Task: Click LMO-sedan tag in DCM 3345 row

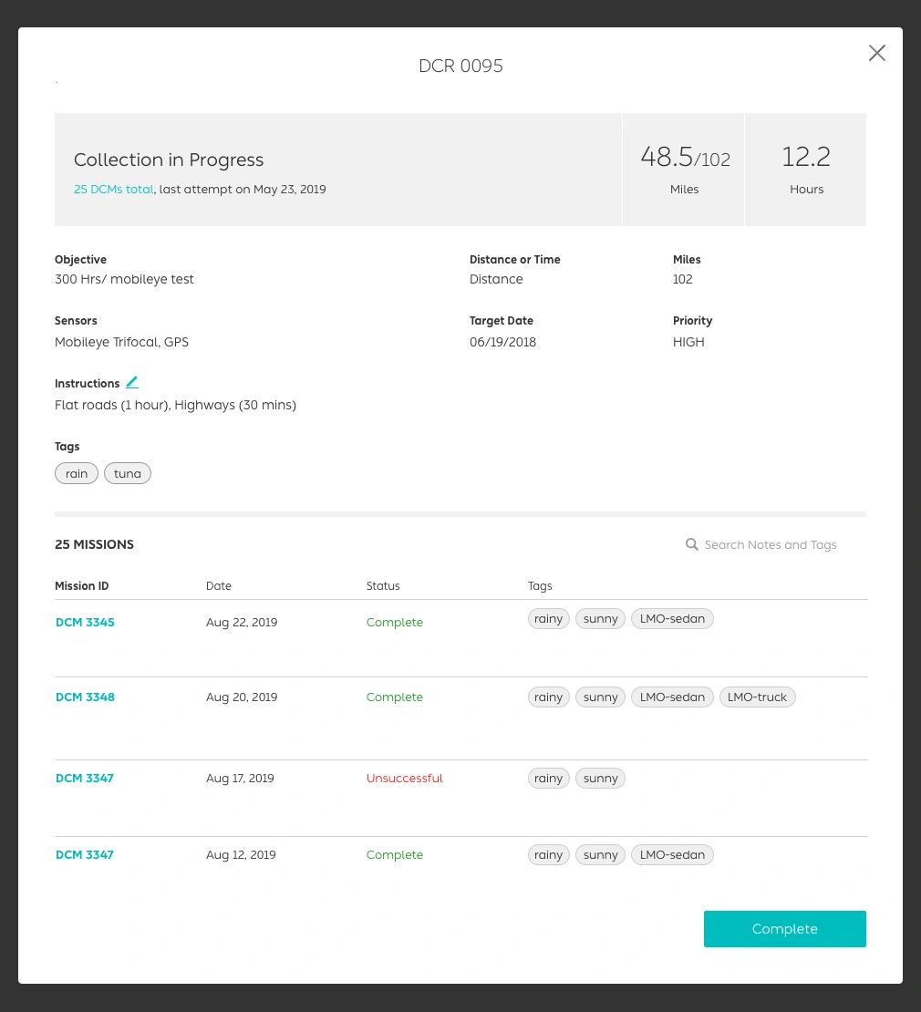Action: click(x=672, y=619)
